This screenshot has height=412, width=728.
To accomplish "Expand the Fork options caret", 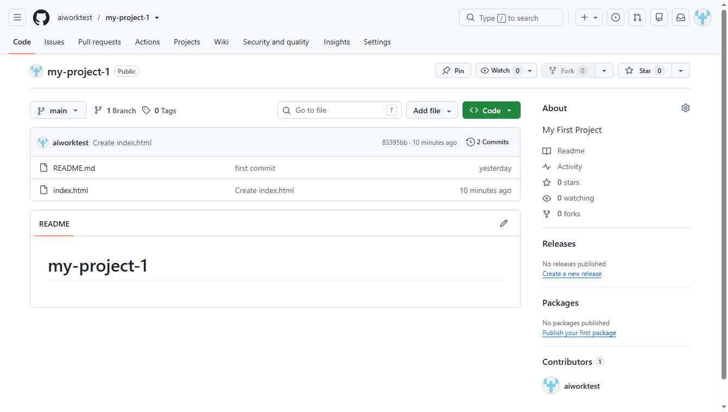I will [604, 70].
